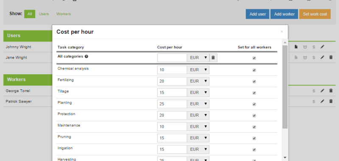
Task: Delete Jane Wright using trash icon
Action: [x=331, y=57]
